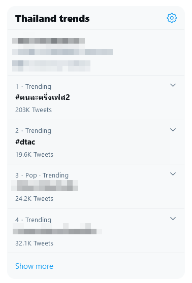Open the blurred title of third trend
192x283 pixels.
coord(45,186)
